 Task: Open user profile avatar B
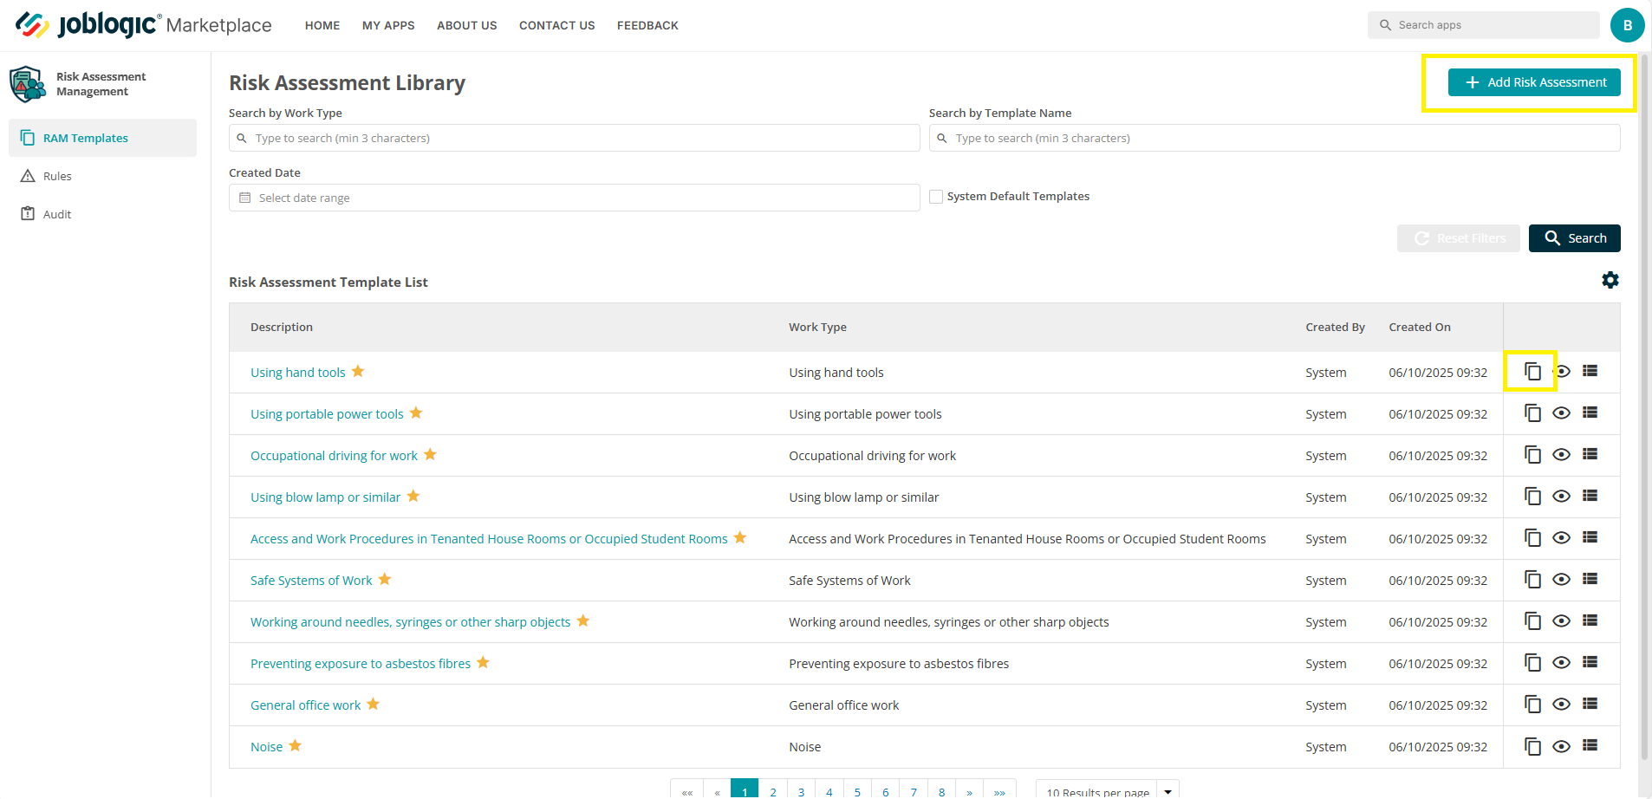(x=1627, y=25)
